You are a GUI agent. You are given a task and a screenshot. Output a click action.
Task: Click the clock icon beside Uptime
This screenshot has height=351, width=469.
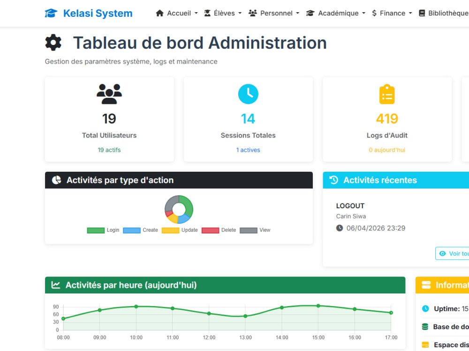(x=425, y=308)
